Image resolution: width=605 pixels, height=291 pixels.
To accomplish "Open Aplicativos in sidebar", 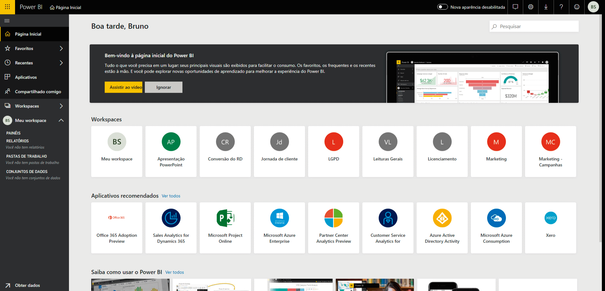I will click(34, 77).
